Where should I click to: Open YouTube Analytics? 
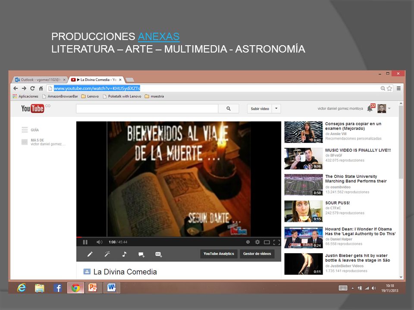coord(219,254)
